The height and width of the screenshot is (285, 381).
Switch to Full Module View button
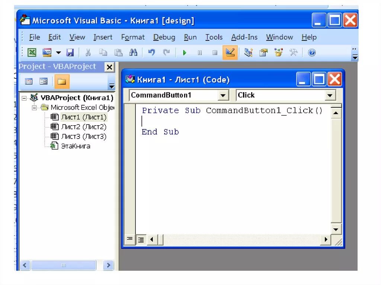(x=141, y=240)
